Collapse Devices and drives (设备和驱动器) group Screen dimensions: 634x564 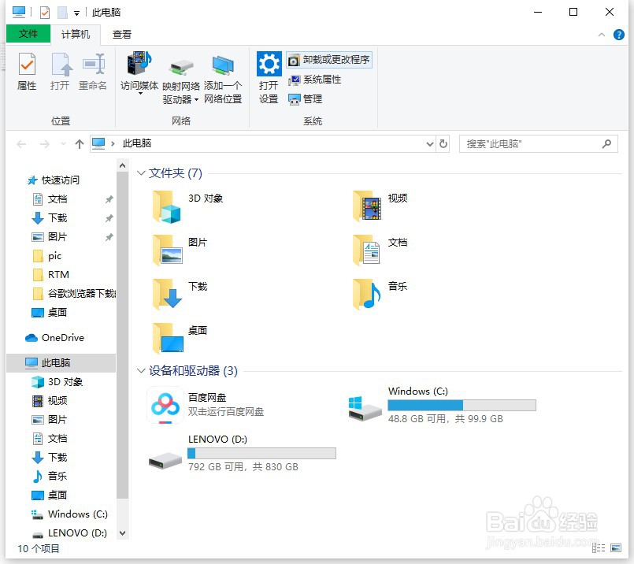tap(141, 371)
